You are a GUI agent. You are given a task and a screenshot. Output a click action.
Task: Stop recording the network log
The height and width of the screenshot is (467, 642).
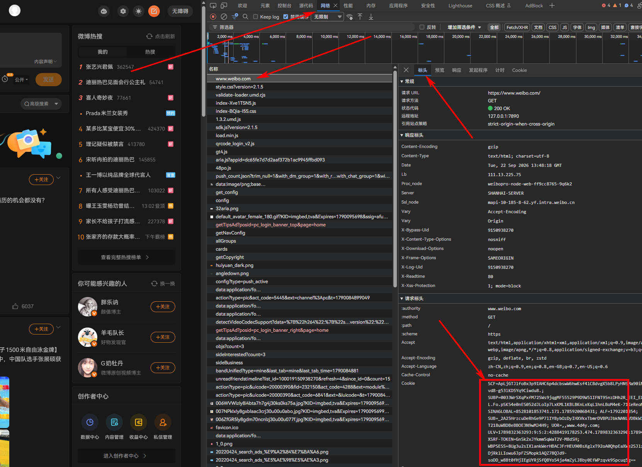pyautogui.click(x=213, y=17)
